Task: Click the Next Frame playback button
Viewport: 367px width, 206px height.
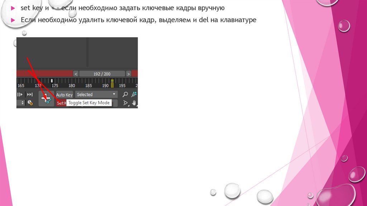Action: (20, 94)
